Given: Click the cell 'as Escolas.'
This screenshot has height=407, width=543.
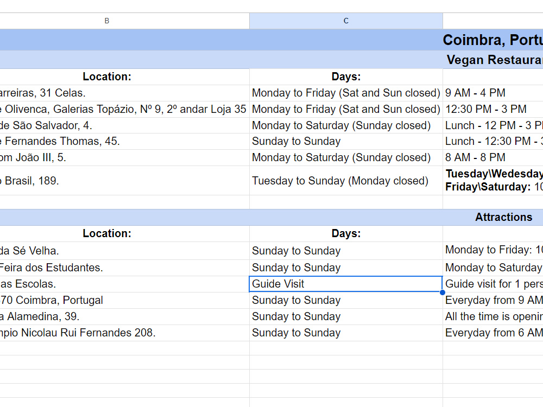Looking at the screenshot, I should tap(124, 284).
